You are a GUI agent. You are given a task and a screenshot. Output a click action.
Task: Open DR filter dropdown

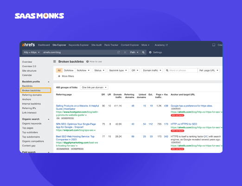[135, 70]
